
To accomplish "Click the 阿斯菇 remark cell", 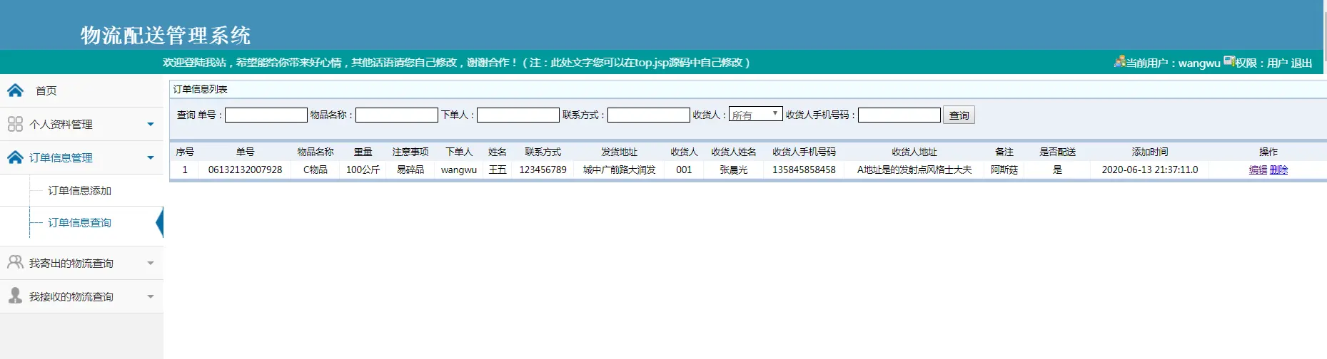I will [x=1004, y=170].
